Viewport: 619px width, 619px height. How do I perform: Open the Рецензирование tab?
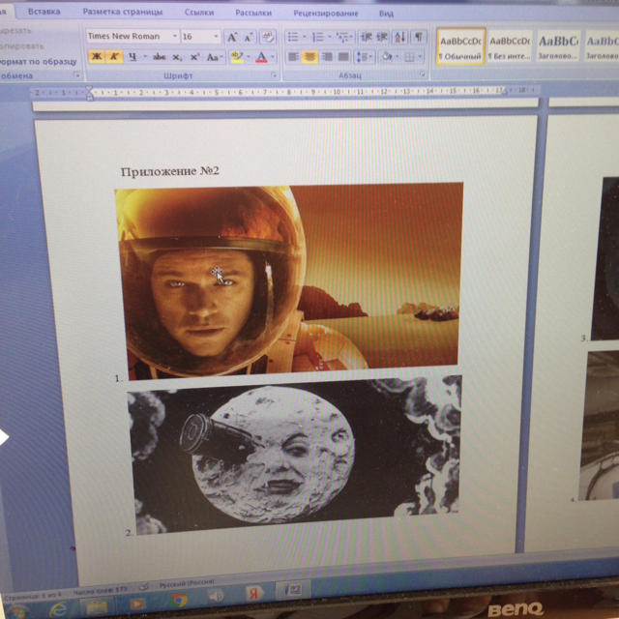point(326,13)
